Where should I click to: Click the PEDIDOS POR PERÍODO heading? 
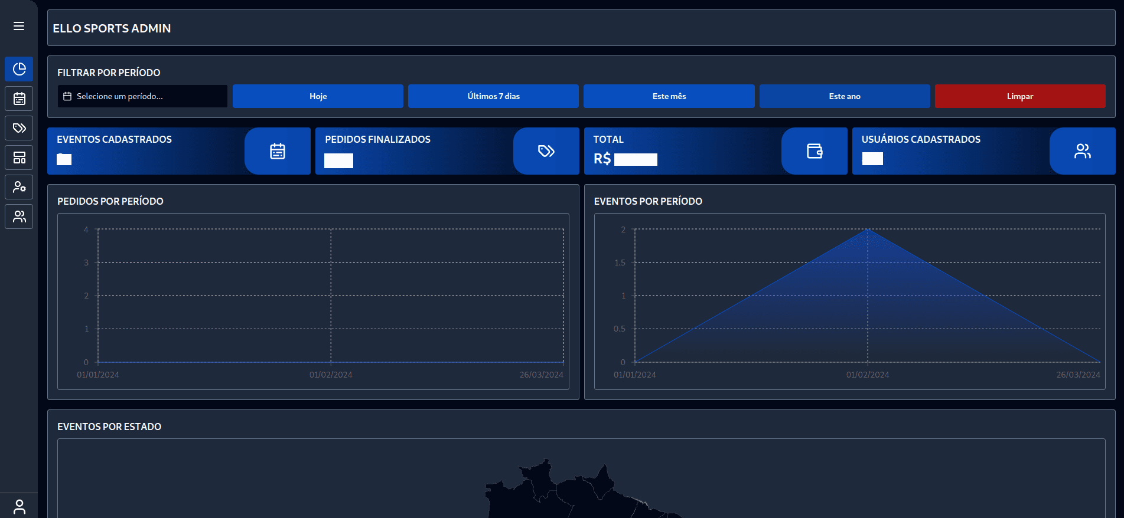click(110, 201)
